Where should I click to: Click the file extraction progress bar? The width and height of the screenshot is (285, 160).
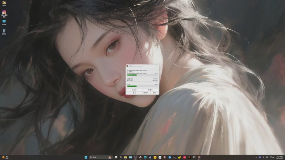[x=142, y=75]
